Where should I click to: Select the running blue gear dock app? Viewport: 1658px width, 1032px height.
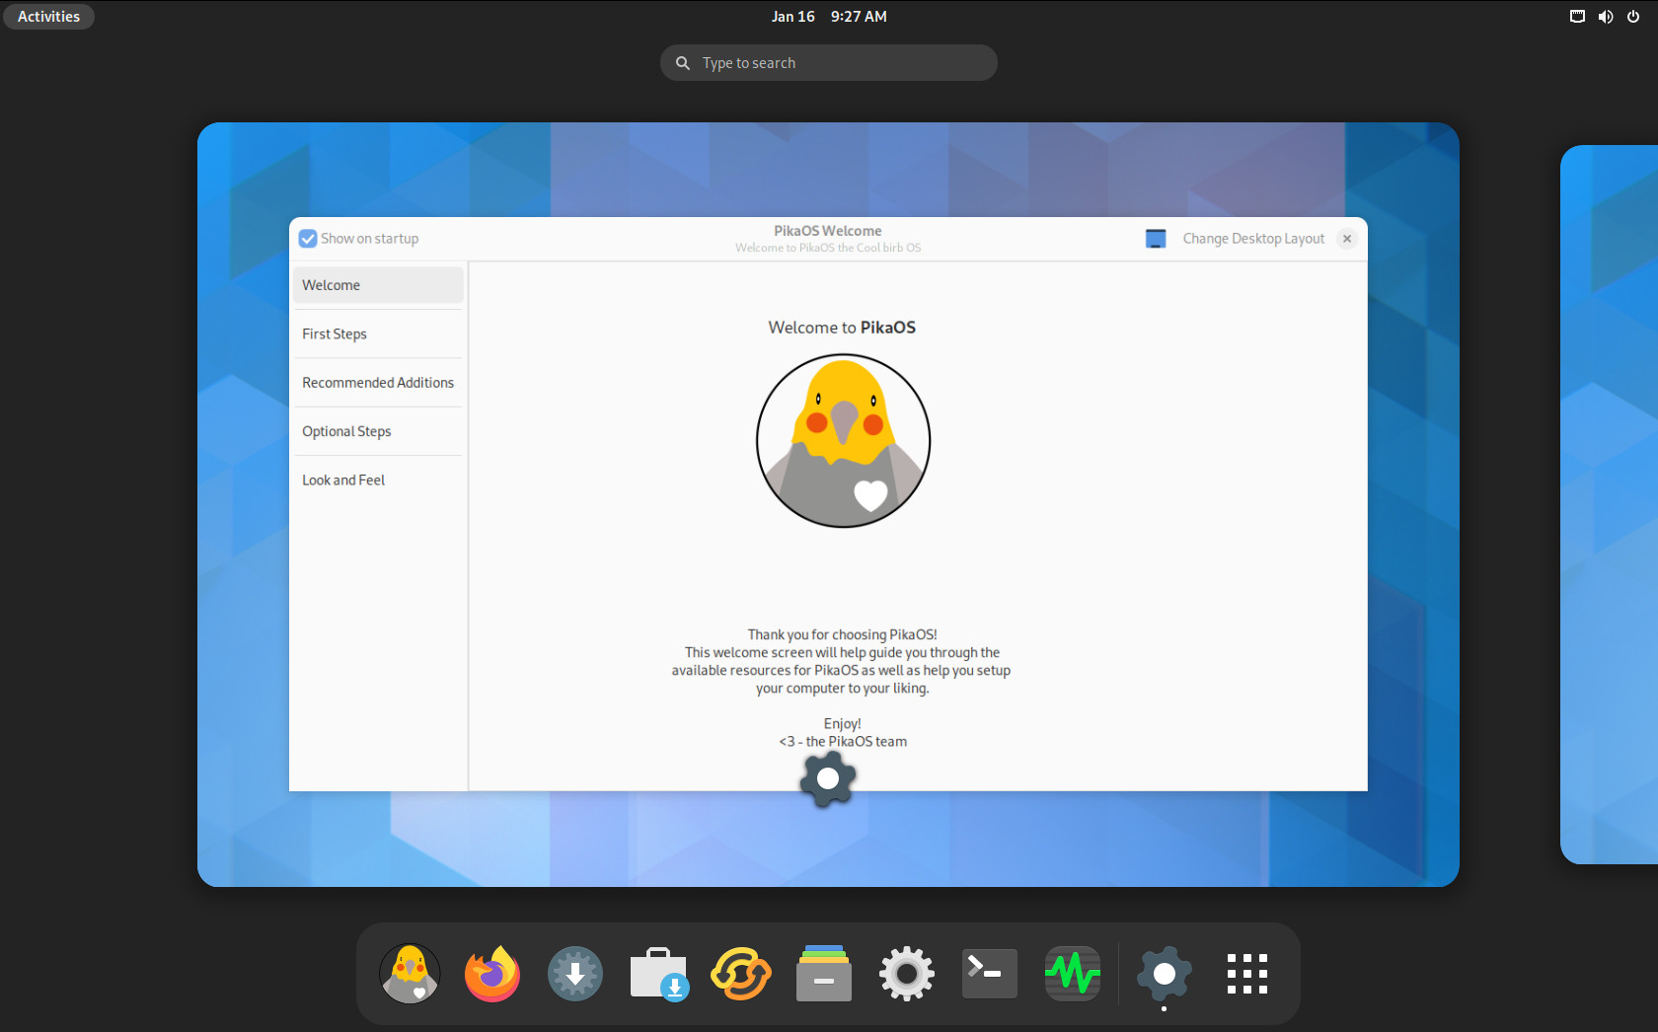tap(1165, 974)
